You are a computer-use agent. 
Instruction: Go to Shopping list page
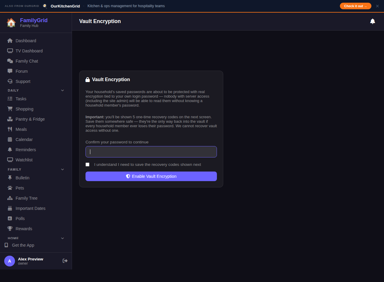[x=36, y=109]
